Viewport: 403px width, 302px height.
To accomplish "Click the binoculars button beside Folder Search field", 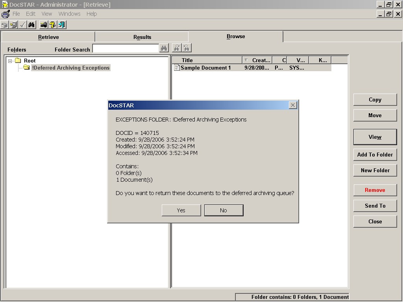I will tap(164, 48).
